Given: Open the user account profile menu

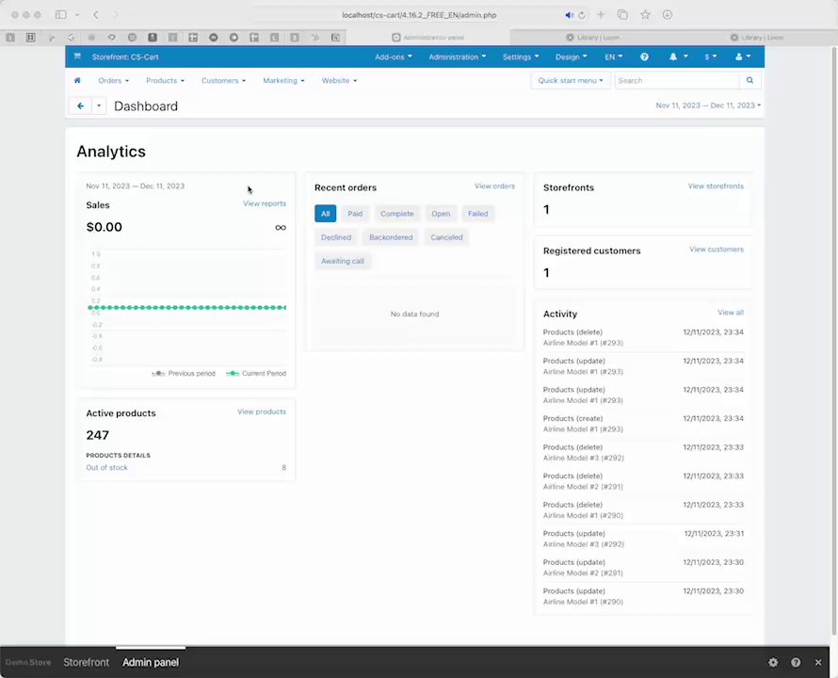Looking at the screenshot, I should coord(743,56).
